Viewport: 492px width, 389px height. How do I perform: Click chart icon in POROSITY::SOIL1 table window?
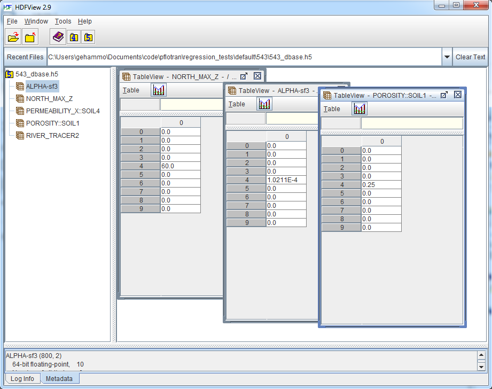(360, 108)
